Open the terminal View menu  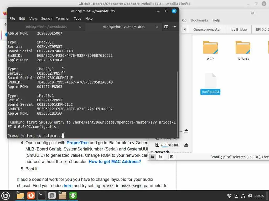33,19
